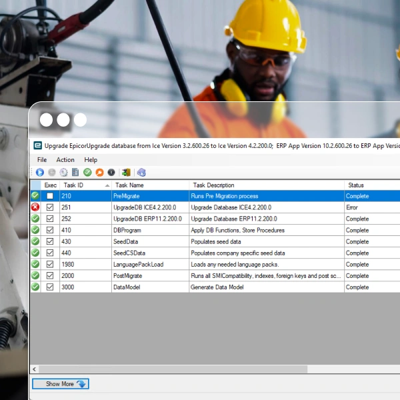Viewport: 400px width, 400px height.
Task: Uncheck Exec box for task 1980
Action: (50, 264)
